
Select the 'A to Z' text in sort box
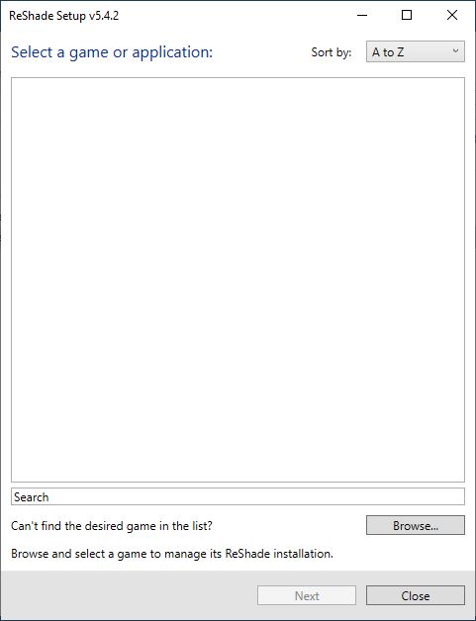[388, 52]
